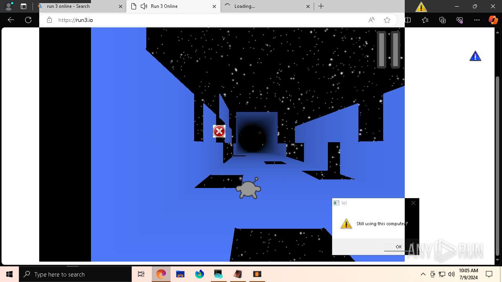Click the 'Type here to search' box
This screenshot has height=282, width=502.
pos(75,274)
